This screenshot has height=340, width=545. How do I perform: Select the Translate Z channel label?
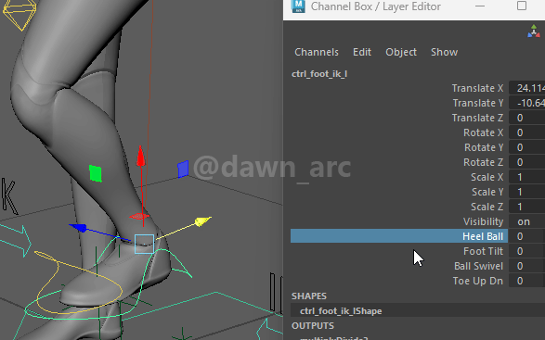click(477, 118)
